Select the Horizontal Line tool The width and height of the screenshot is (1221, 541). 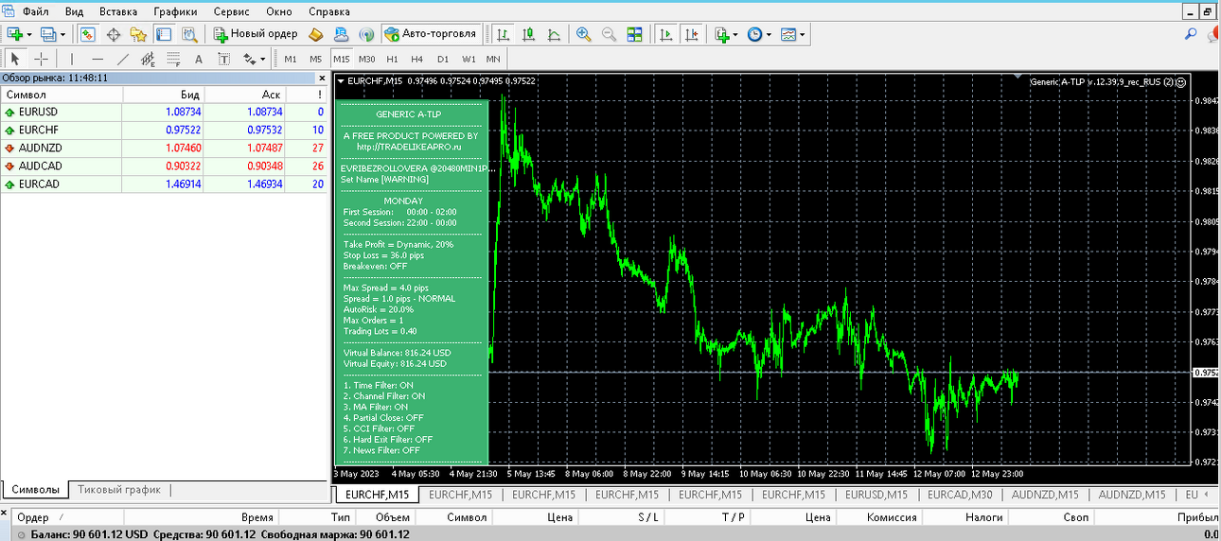pyautogui.click(x=97, y=59)
